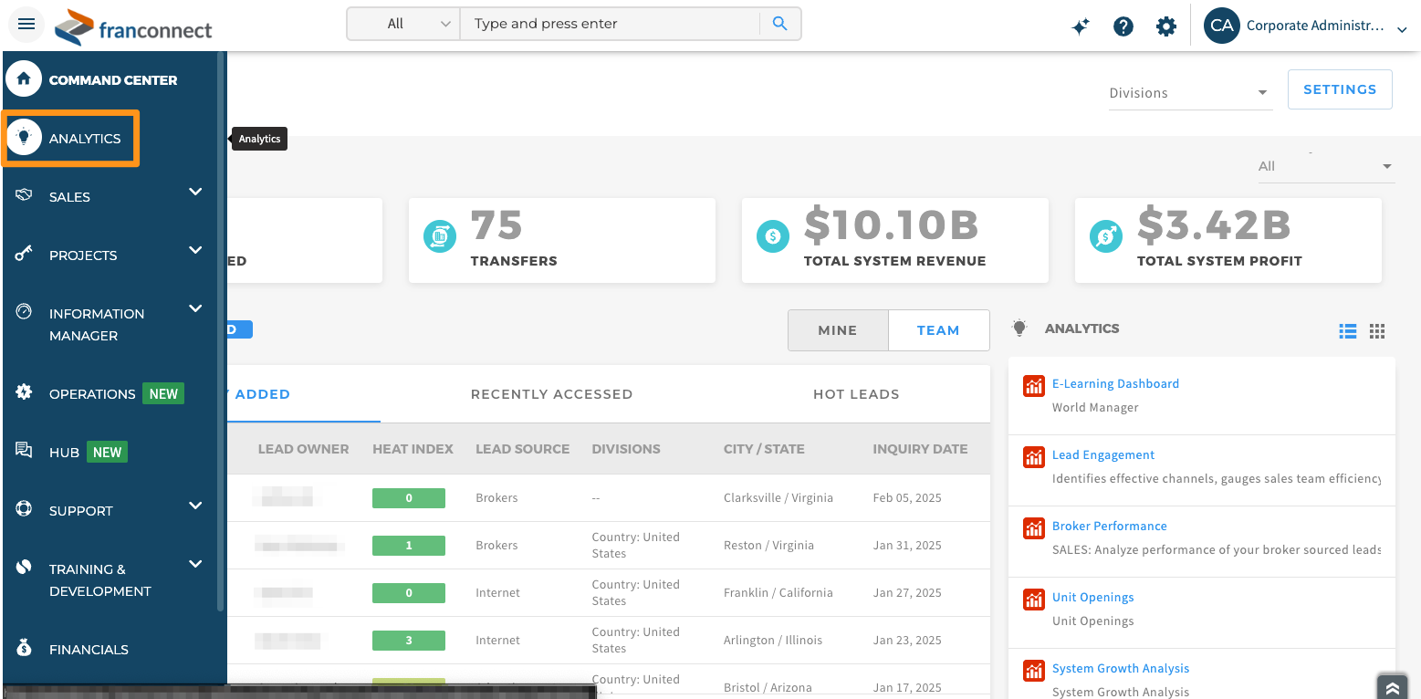The image size is (1421, 699).
Task: Click the Sales handshake icon
Action: tap(24, 194)
